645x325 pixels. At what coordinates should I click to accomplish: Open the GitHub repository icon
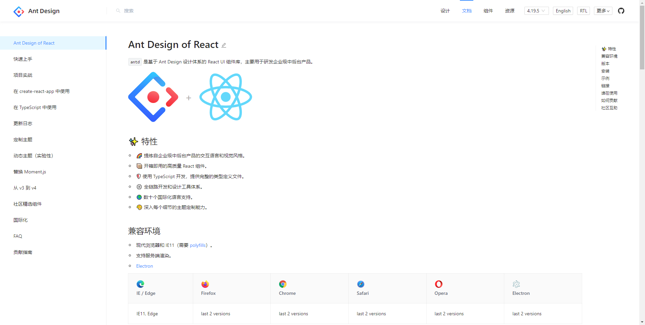(621, 11)
